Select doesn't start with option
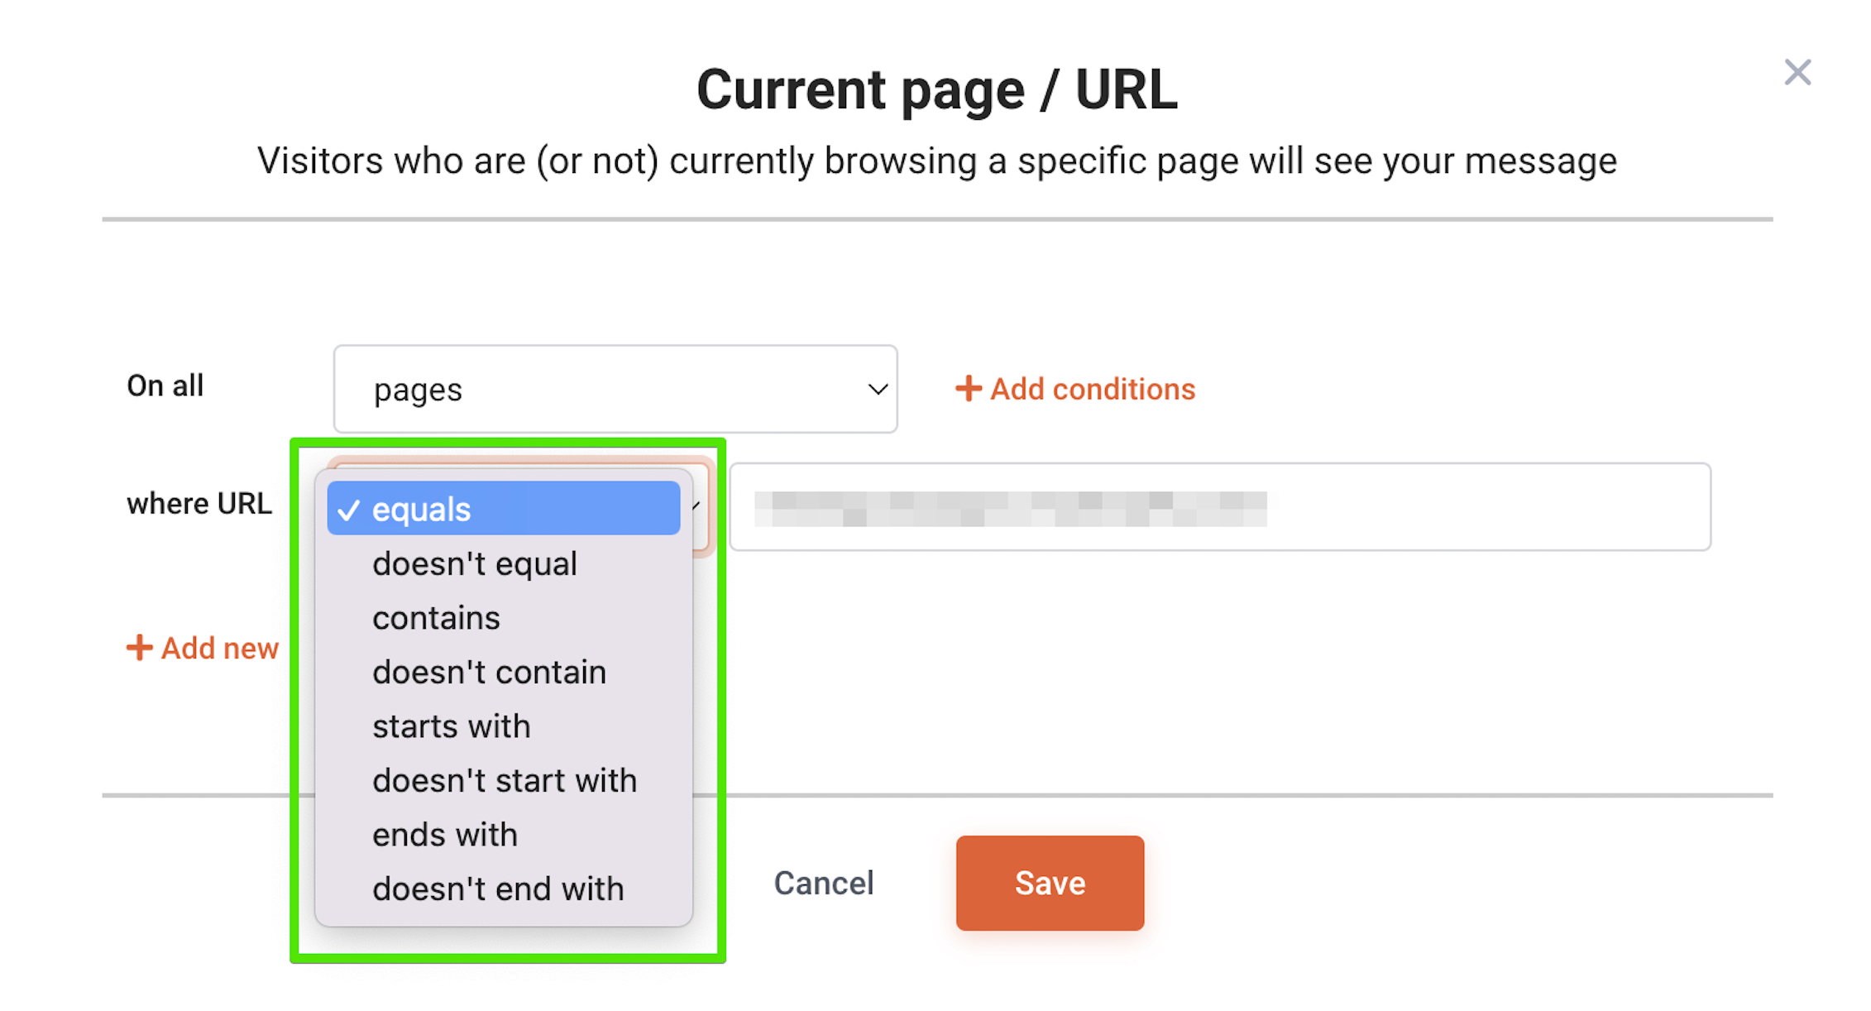Image resolution: width=1871 pixels, height=1011 pixels. (504, 780)
